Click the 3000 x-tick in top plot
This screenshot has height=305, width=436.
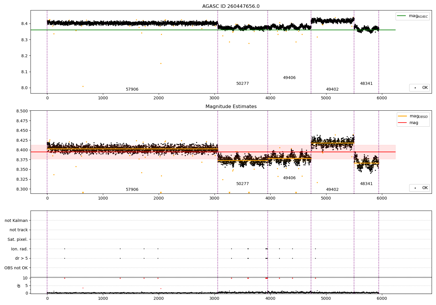pyautogui.click(x=214, y=98)
